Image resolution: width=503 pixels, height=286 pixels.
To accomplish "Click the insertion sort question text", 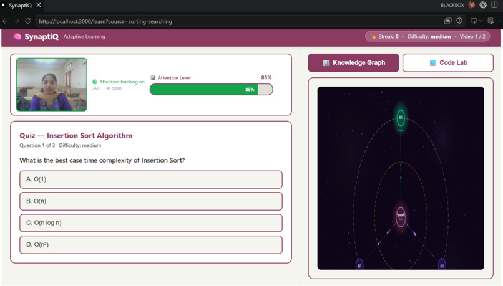I will [x=102, y=160].
